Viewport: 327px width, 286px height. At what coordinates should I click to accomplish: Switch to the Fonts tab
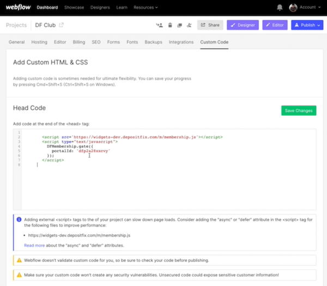[x=132, y=42]
